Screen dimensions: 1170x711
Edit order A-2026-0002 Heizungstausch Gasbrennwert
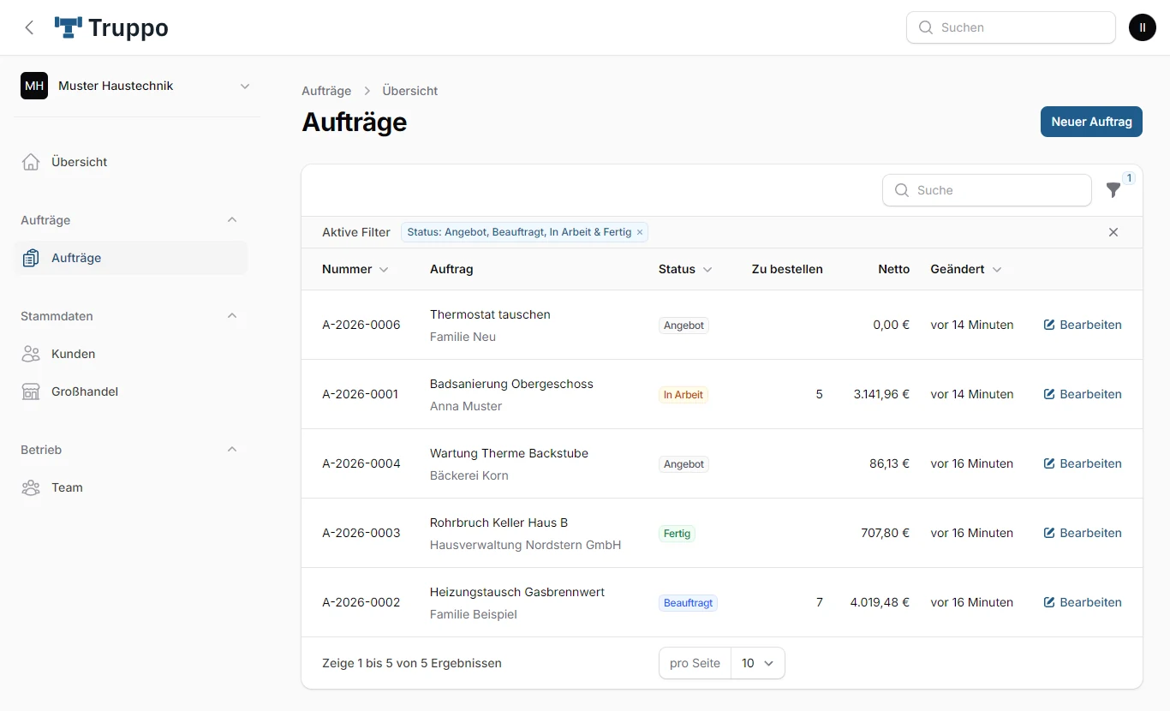[x=1083, y=602]
